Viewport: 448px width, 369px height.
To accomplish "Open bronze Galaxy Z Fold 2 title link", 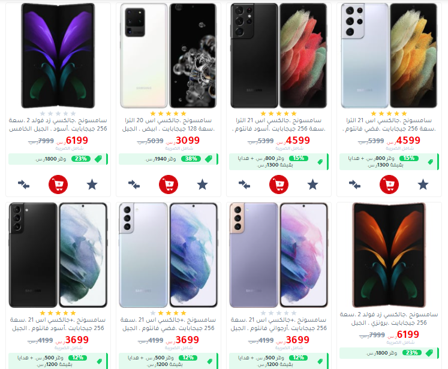I will pyautogui.click(x=389, y=319).
